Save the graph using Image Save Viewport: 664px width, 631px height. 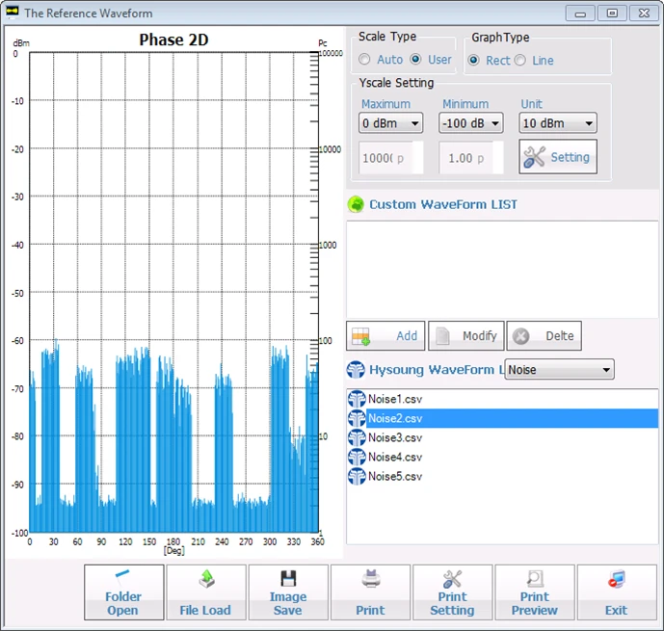click(x=288, y=592)
